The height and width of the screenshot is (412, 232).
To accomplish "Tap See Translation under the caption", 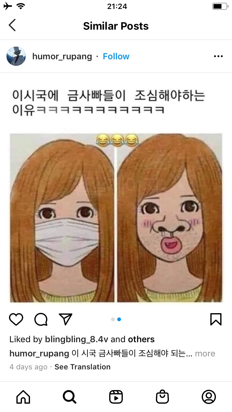I will point(83,367).
